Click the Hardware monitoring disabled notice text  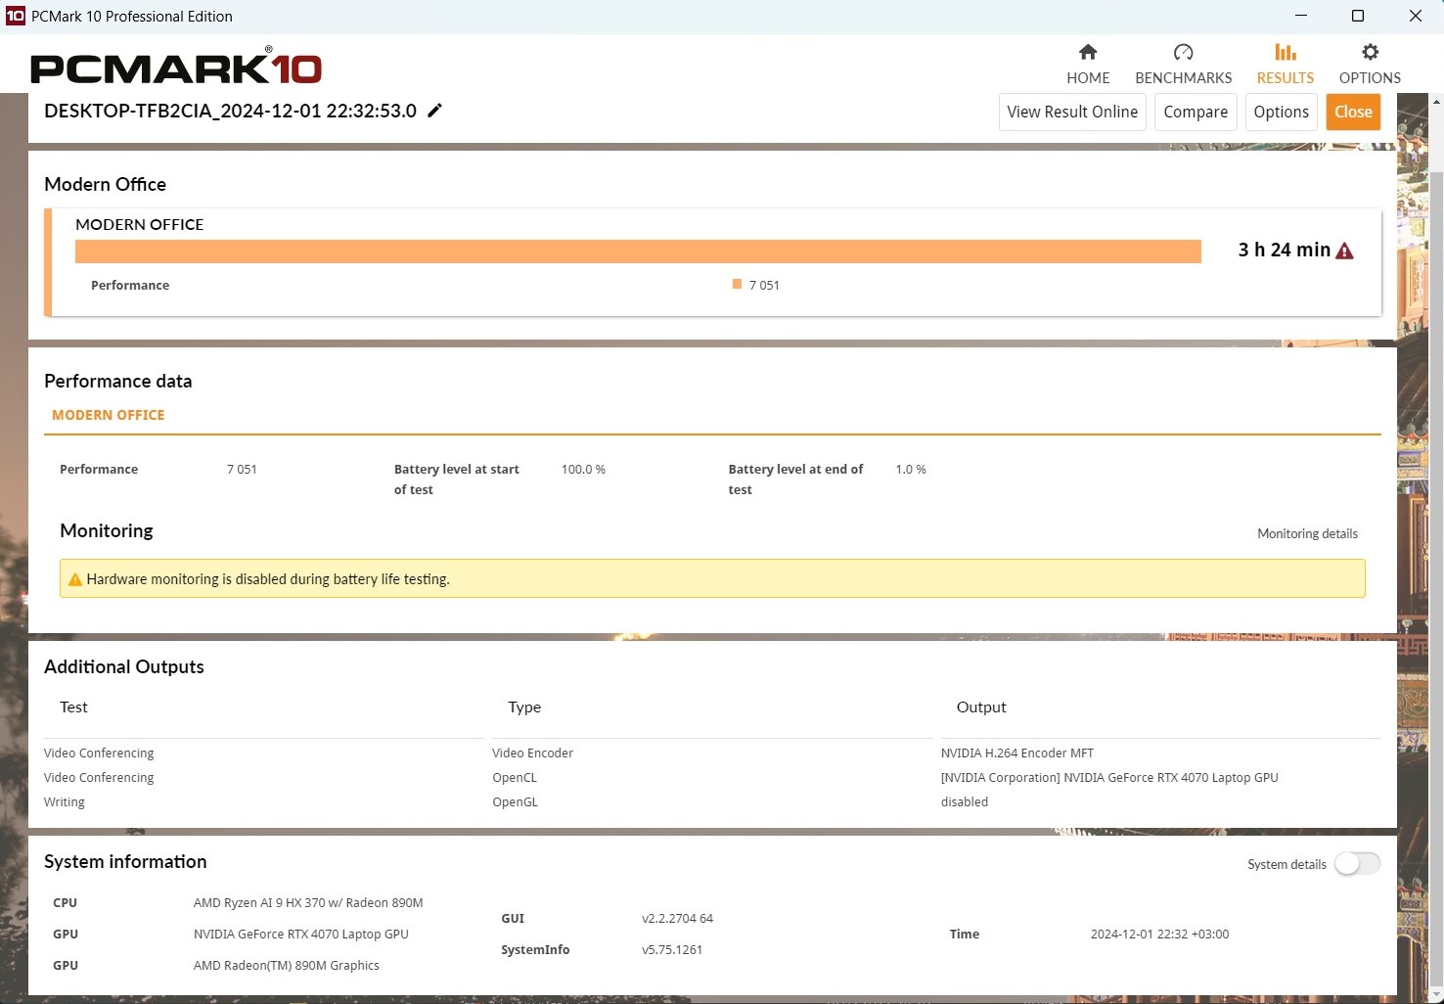coord(268,579)
